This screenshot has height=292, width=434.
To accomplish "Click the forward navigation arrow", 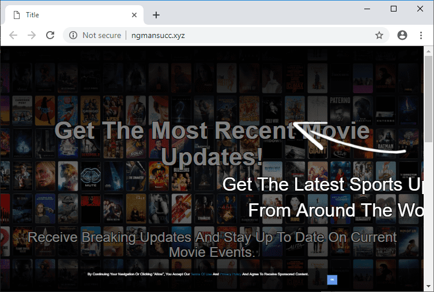I will pos(32,35).
